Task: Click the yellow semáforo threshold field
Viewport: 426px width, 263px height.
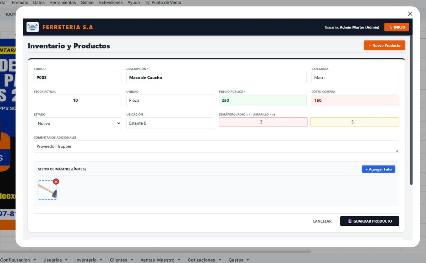Action: [355, 122]
